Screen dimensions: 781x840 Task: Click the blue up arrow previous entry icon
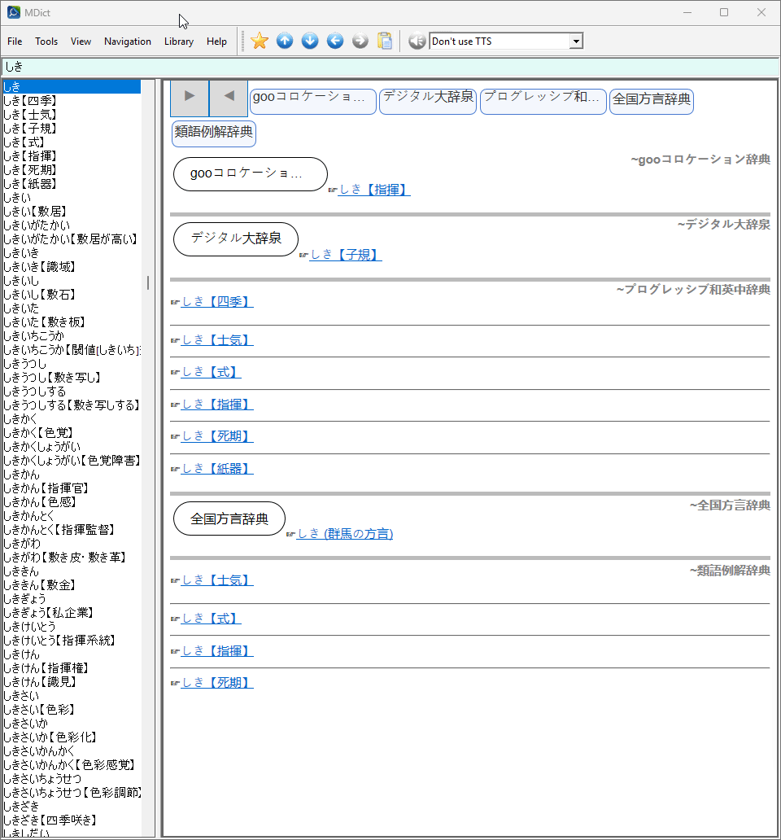[285, 41]
